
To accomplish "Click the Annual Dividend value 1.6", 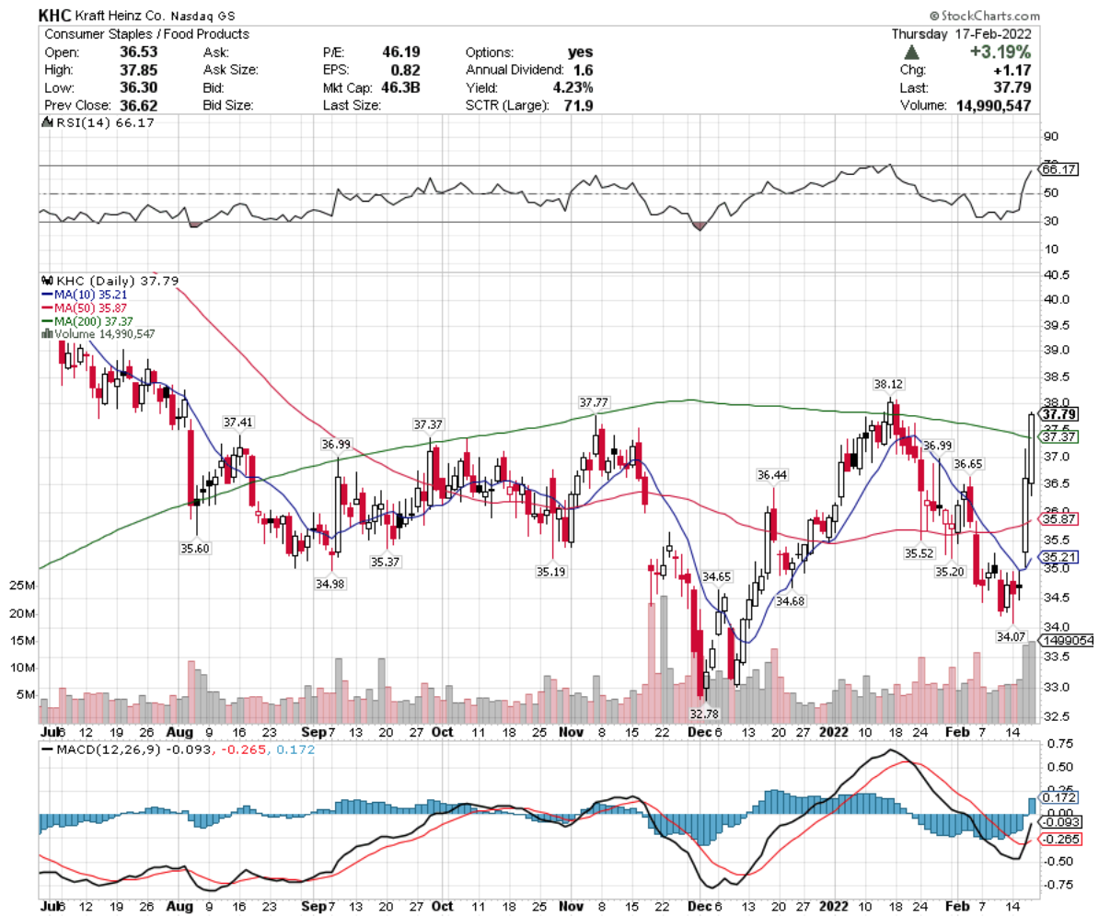I will click(x=583, y=70).
